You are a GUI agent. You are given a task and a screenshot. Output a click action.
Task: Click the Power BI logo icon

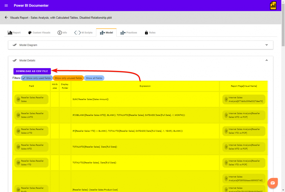click(273, 6)
